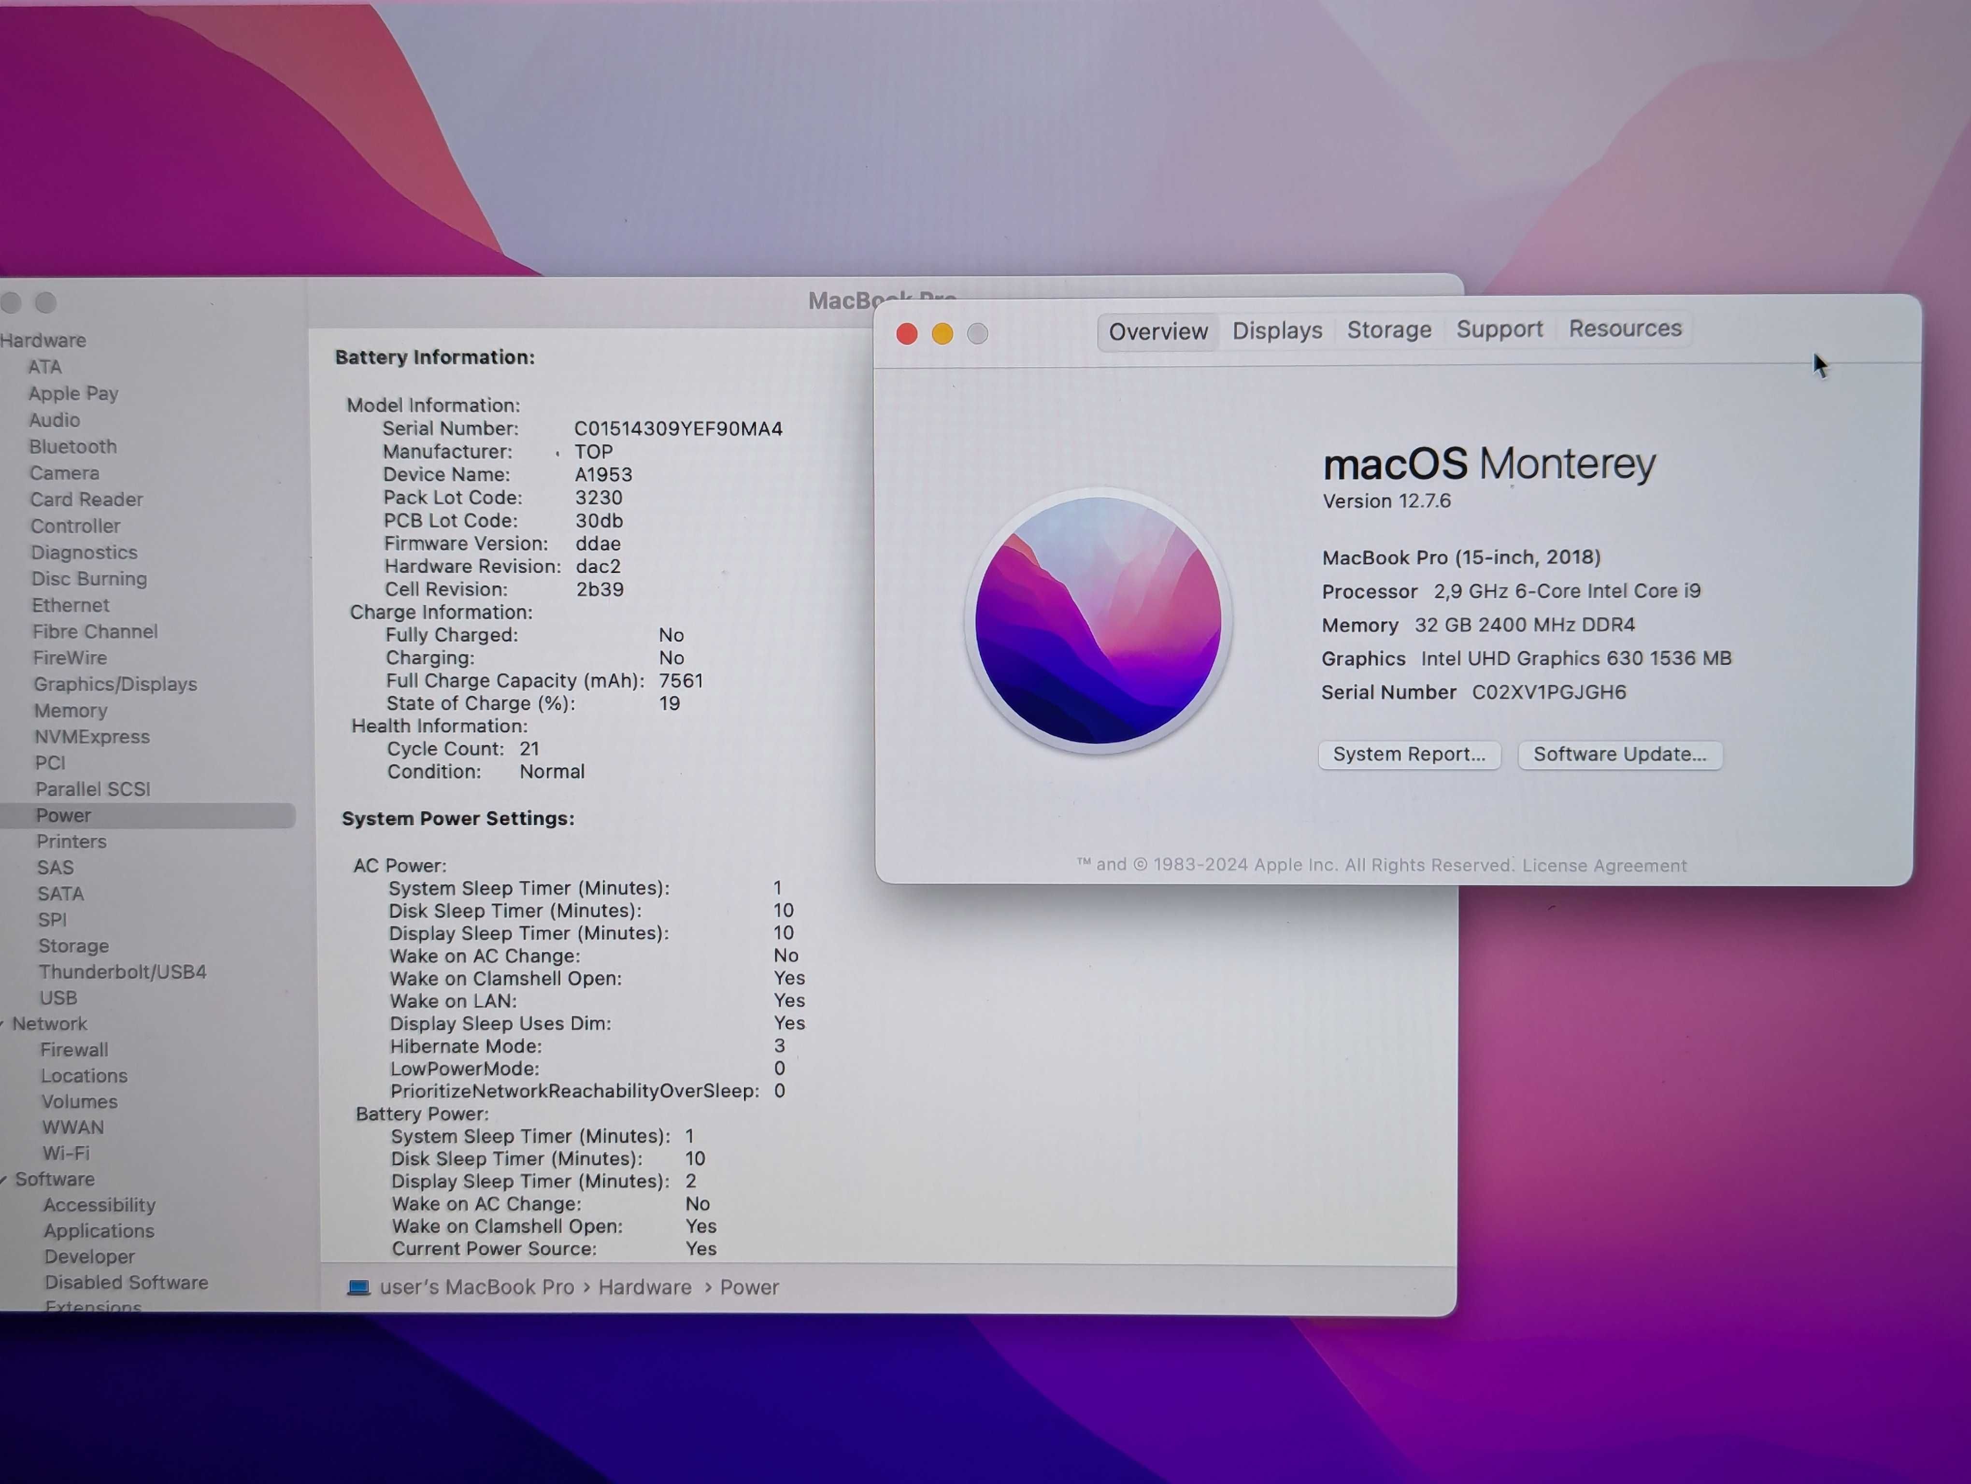Viewport: 1971px width, 1484px height.
Task: Select Apple Pay in the sidebar
Action: coord(73,394)
